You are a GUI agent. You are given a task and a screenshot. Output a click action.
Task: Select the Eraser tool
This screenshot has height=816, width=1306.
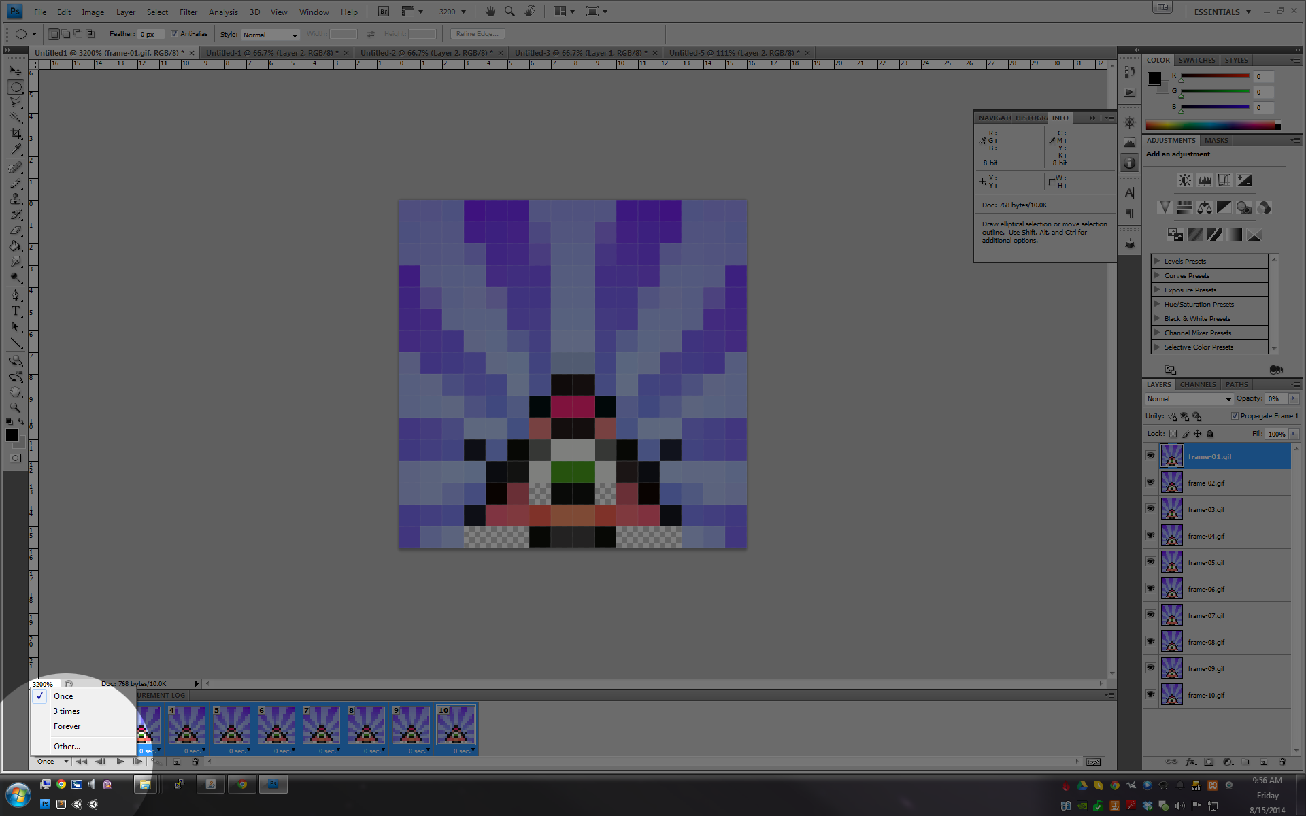16,231
